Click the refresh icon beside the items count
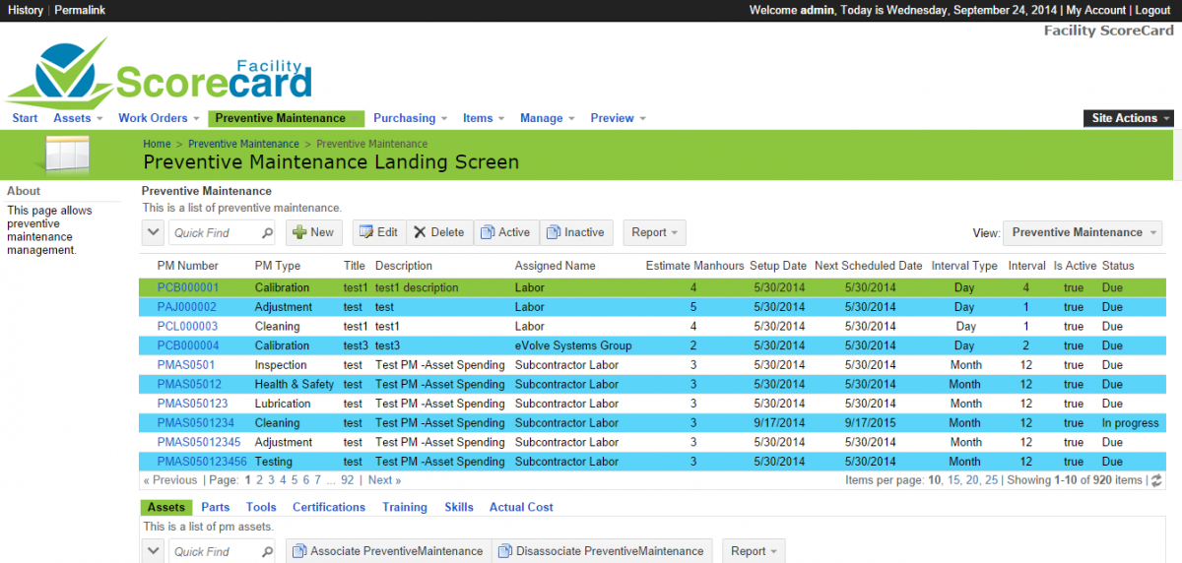 pos(1156,481)
